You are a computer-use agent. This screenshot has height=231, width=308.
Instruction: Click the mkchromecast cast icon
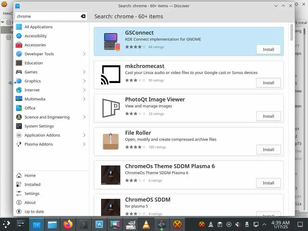coord(111,75)
